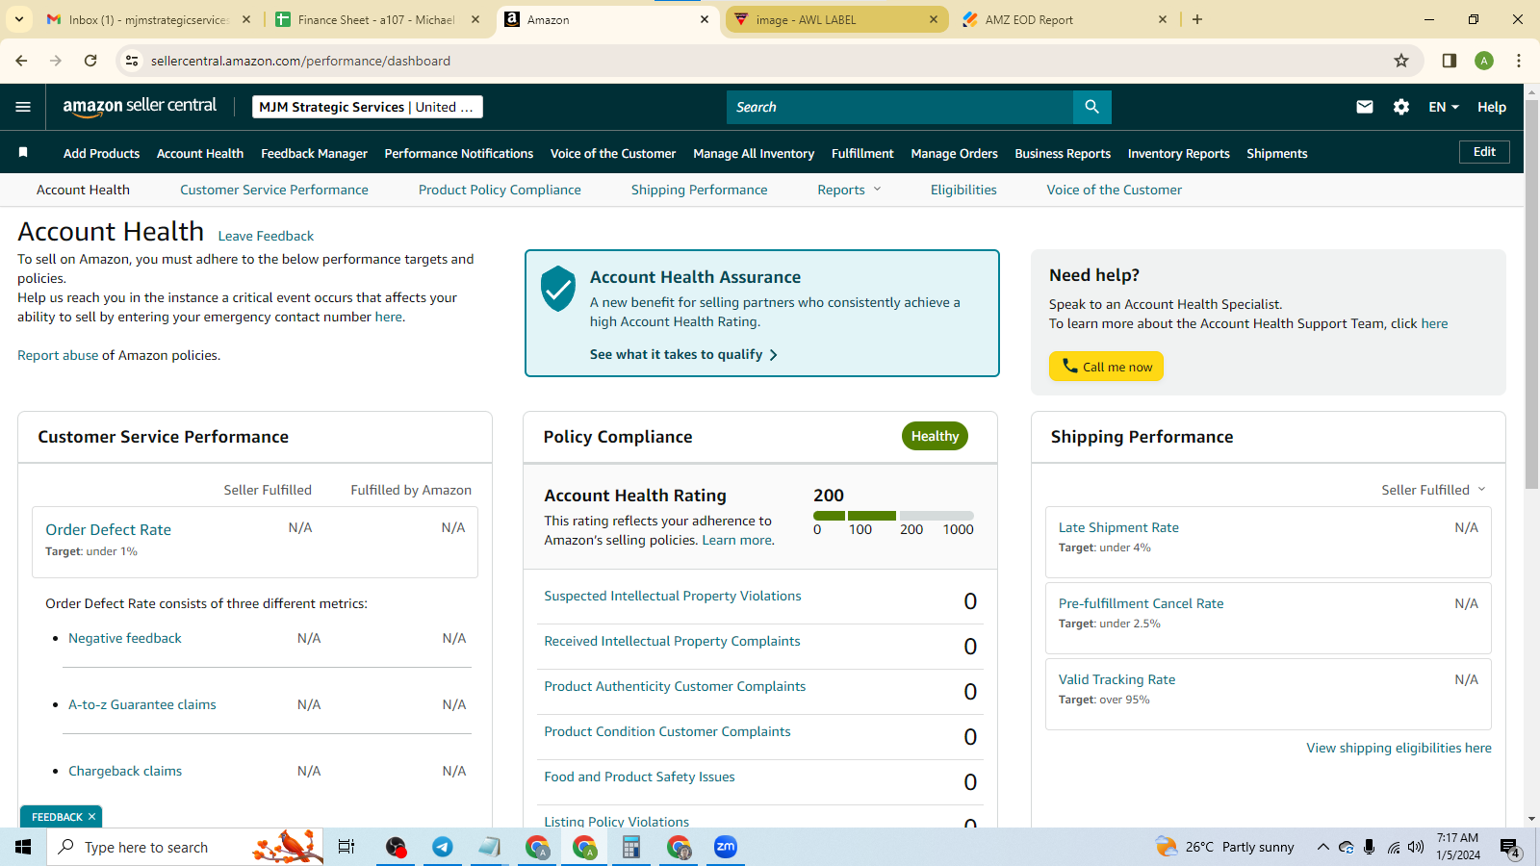Screen dimensions: 1540x866
Task: Open the Late Shipment Rate metric
Action: 1118,527
